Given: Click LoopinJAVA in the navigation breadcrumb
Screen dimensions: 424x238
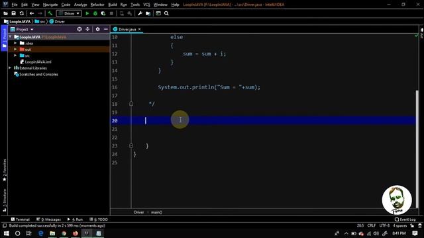Looking at the screenshot, I should tap(17, 22).
